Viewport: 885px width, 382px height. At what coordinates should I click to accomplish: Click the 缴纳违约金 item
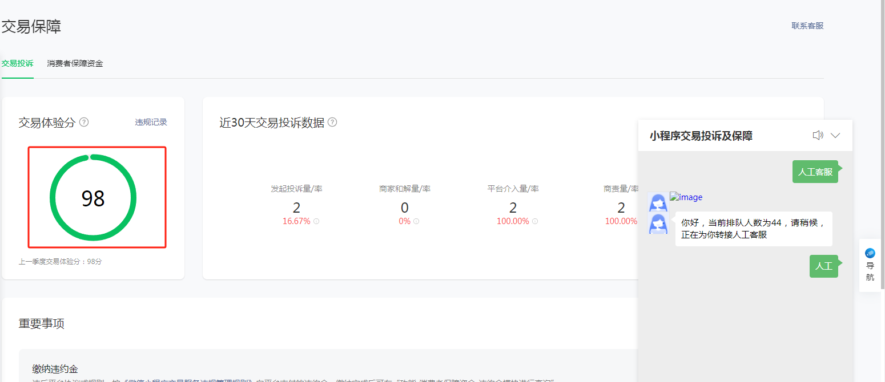(x=55, y=369)
